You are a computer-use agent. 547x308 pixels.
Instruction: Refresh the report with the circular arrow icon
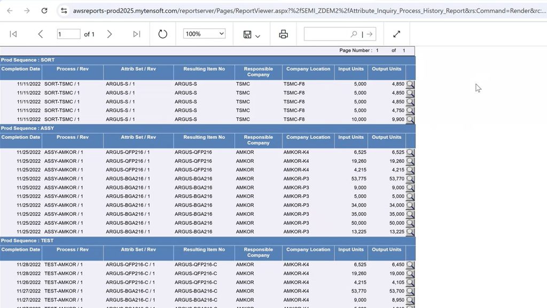click(x=163, y=34)
